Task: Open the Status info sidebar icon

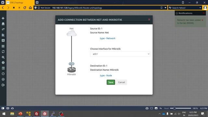Action: pyautogui.click(x=3, y=63)
